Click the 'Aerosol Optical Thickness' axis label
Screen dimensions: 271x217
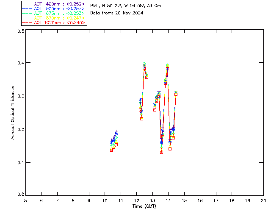13,113
